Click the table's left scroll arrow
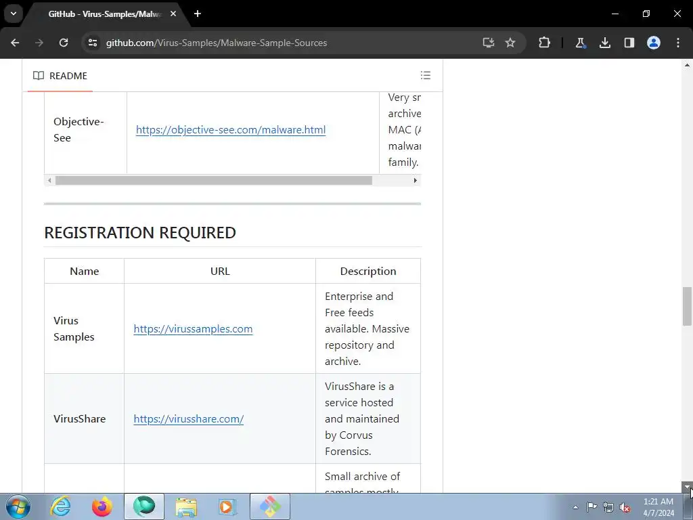Image resolution: width=693 pixels, height=520 pixels. coord(49,180)
